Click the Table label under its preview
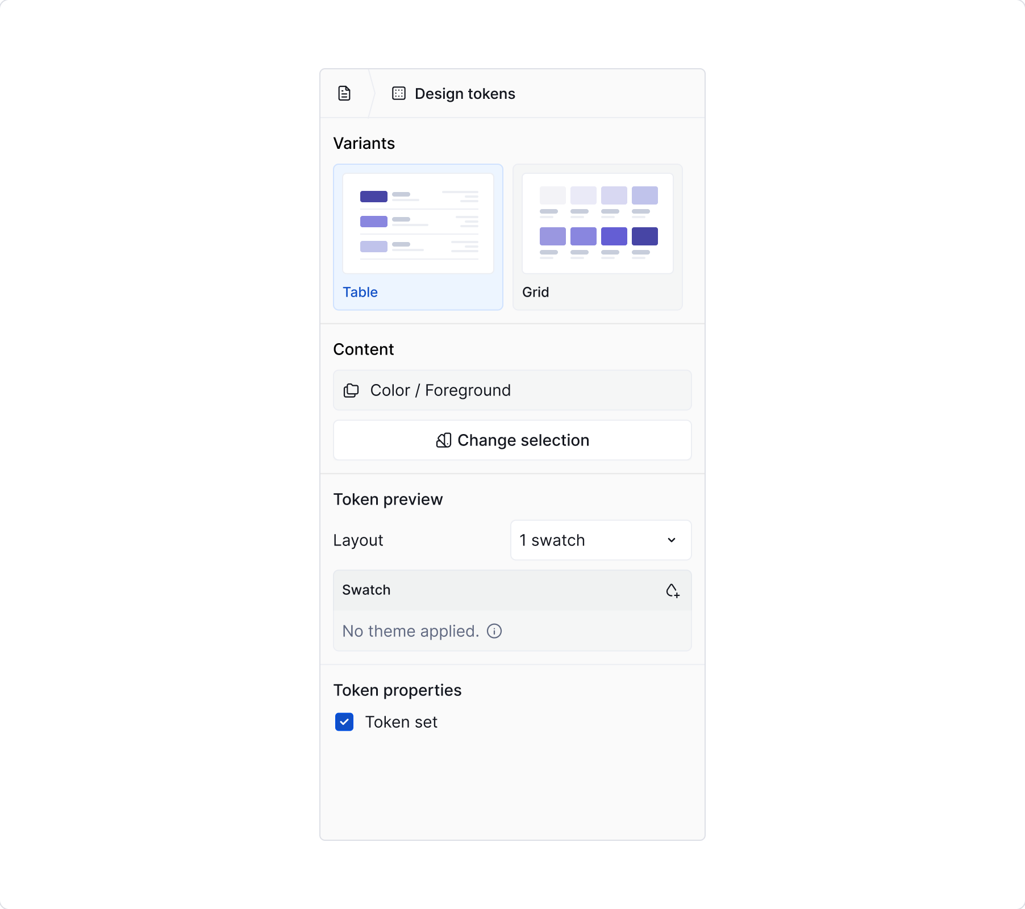1025x909 pixels. (x=360, y=292)
